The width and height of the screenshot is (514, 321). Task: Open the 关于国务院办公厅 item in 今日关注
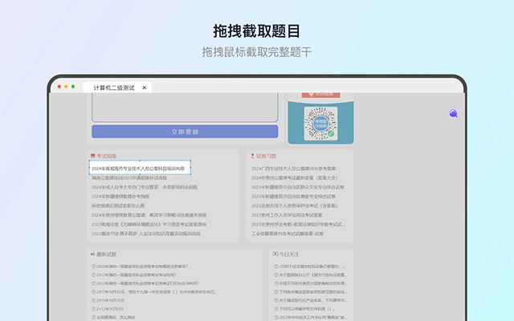point(312,274)
